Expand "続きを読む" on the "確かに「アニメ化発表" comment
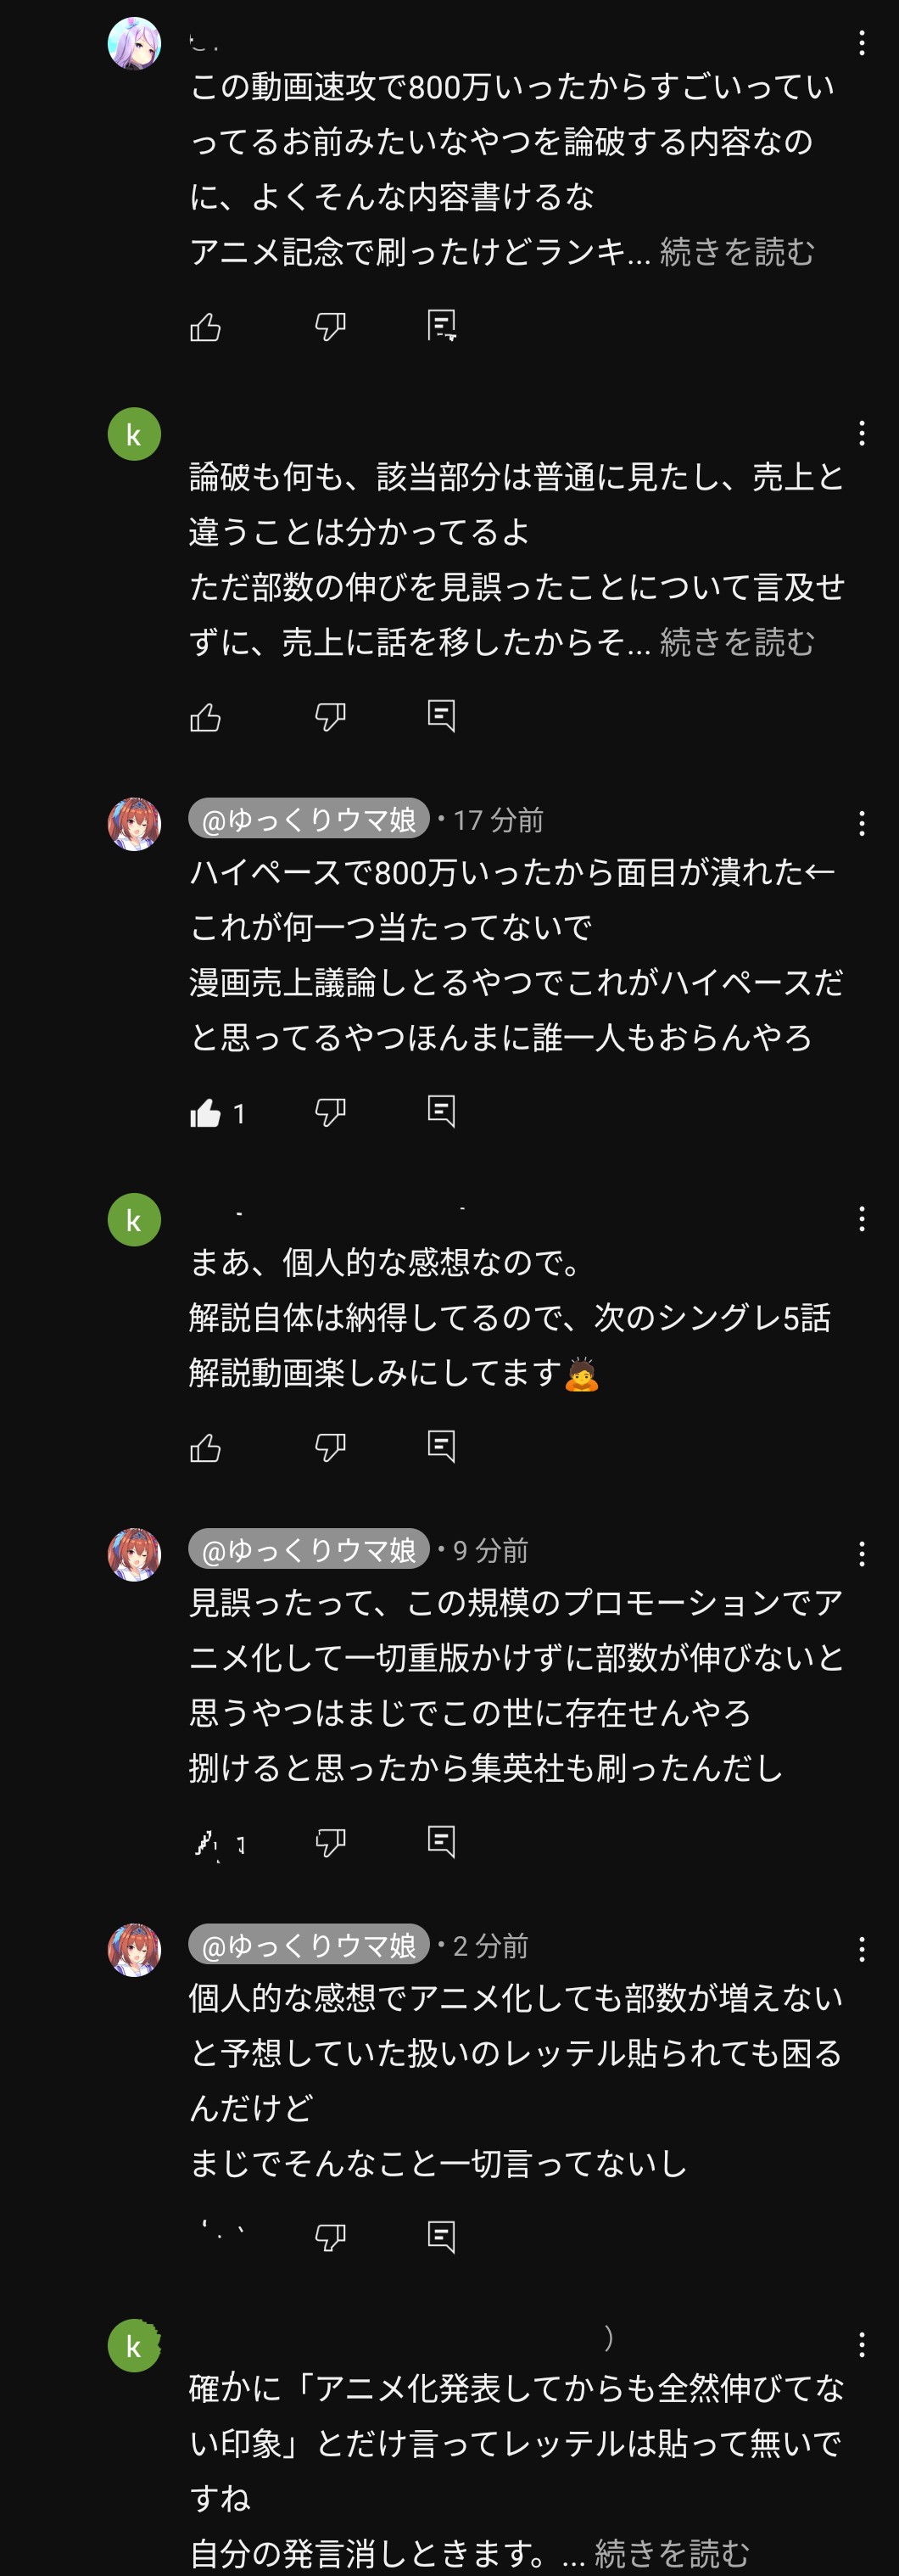The width and height of the screenshot is (899, 2576). tap(672, 2553)
